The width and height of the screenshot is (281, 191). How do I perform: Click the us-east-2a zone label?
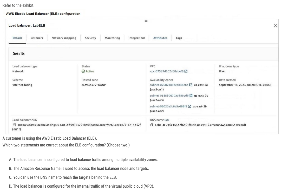tap(201, 85)
